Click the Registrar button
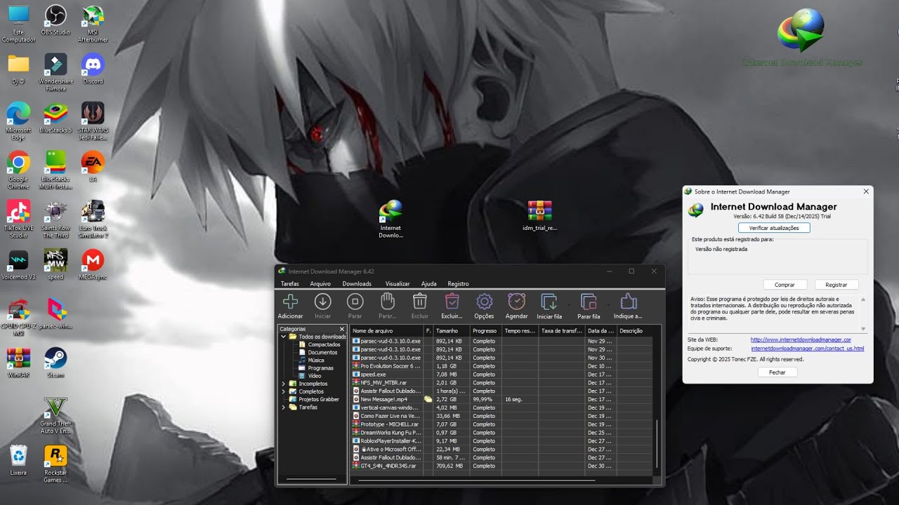 point(836,285)
